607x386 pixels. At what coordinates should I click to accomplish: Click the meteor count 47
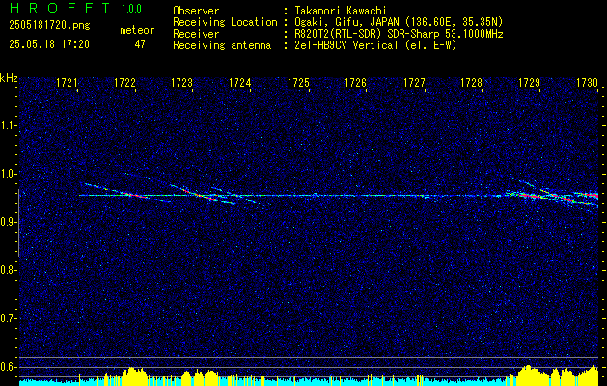140,44
